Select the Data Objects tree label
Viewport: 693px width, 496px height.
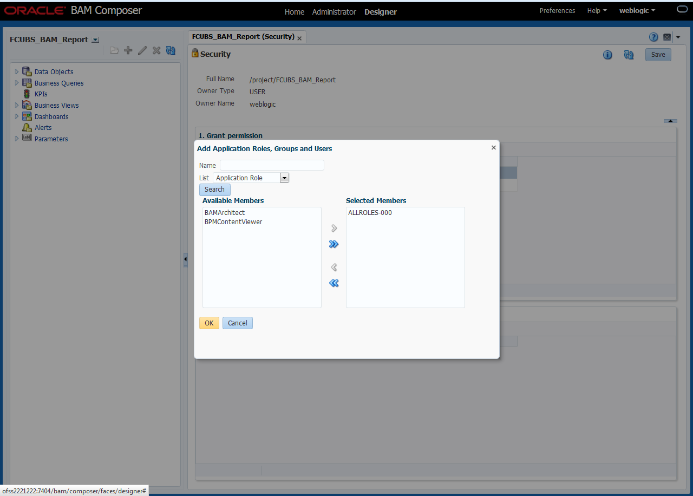point(54,72)
